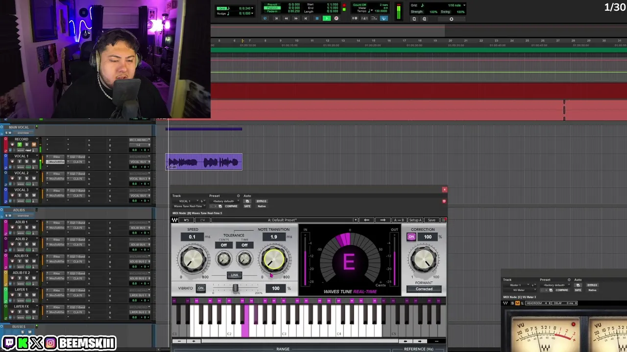The width and height of the screenshot is (627, 352).
Task: Click Fast Forward in the transport bar
Action: (x=296, y=19)
